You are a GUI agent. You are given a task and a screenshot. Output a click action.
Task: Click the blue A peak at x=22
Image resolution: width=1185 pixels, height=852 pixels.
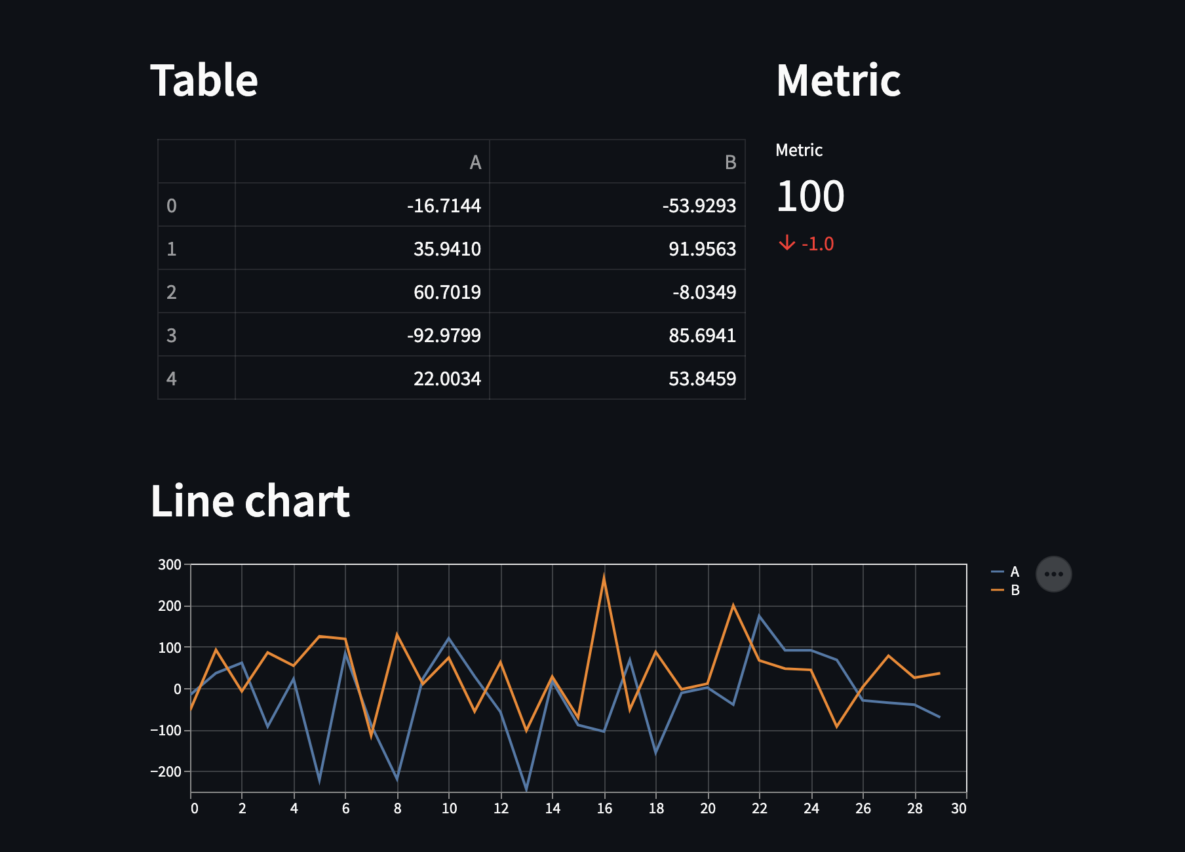tap(759, 615)
